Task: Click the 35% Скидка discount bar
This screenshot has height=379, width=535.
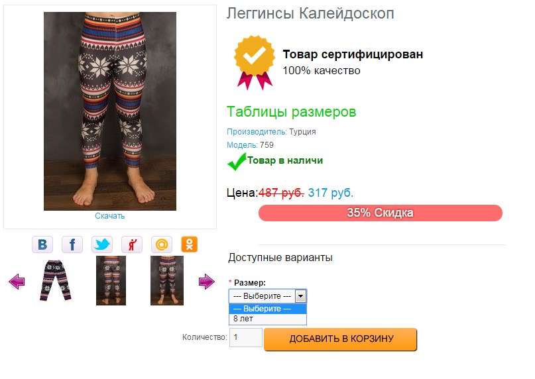Action: pos(381,213)
